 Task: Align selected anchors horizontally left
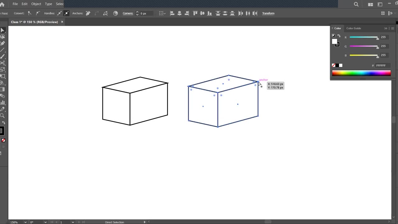[172, 13]
